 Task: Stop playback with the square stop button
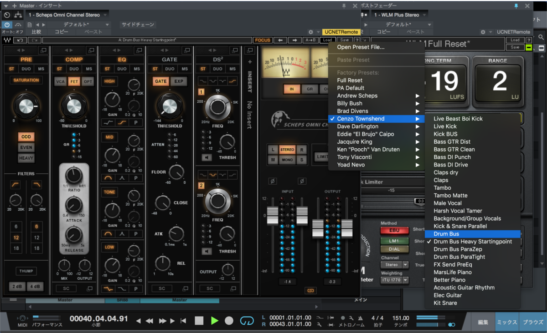click(x=199, y=321)
